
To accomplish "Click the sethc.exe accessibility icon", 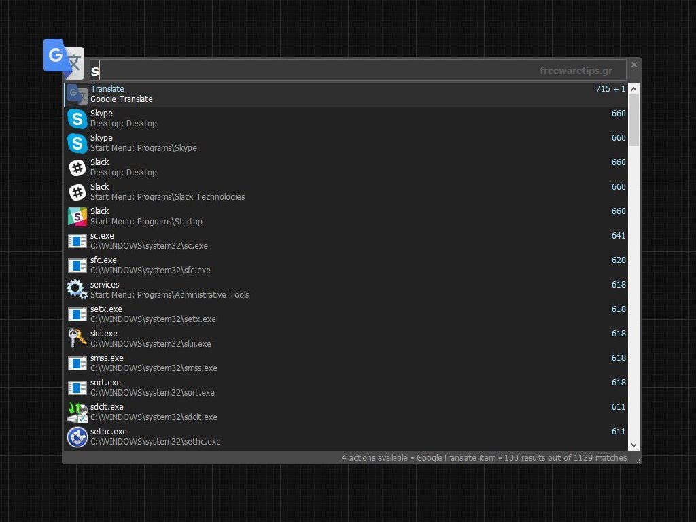I will (x=77, y=436).
